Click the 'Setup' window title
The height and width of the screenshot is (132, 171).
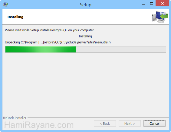[85, 5]
